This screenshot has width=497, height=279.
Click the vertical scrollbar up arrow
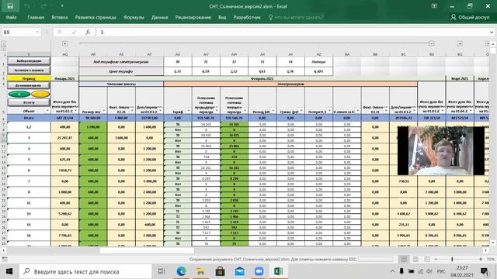point(493,44)
